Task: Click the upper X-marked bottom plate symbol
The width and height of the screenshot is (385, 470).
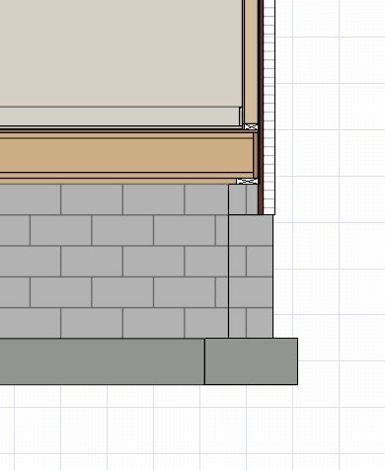Action: (251, 126)
